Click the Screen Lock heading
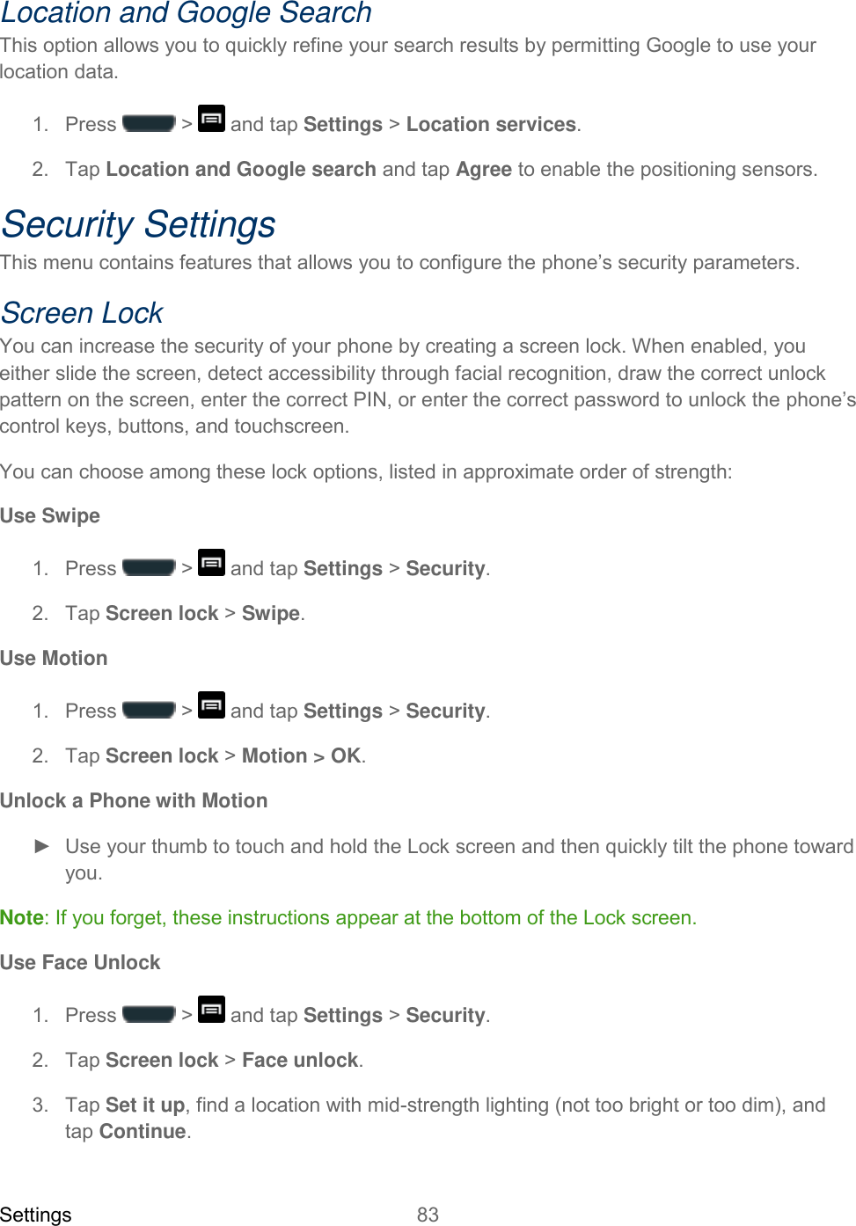Screen dimensions: 856x1226 (x=82, y=313)
